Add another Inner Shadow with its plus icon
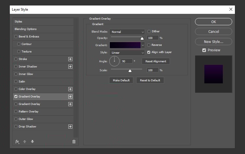 [70, 67]
